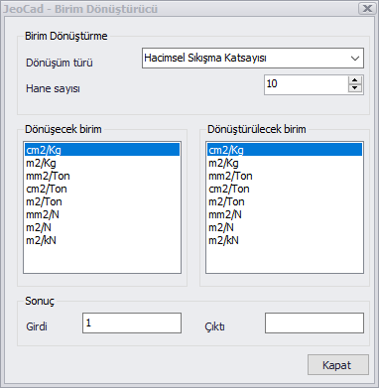The height and width of the screenshot is (388, 379).
Task: Select mm2/N in Dönüşecek birim list
Action: 102,214
